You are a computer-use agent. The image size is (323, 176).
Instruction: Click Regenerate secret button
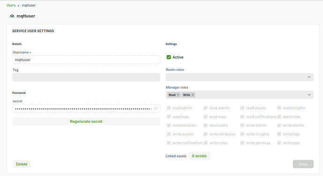click(86, 121)
